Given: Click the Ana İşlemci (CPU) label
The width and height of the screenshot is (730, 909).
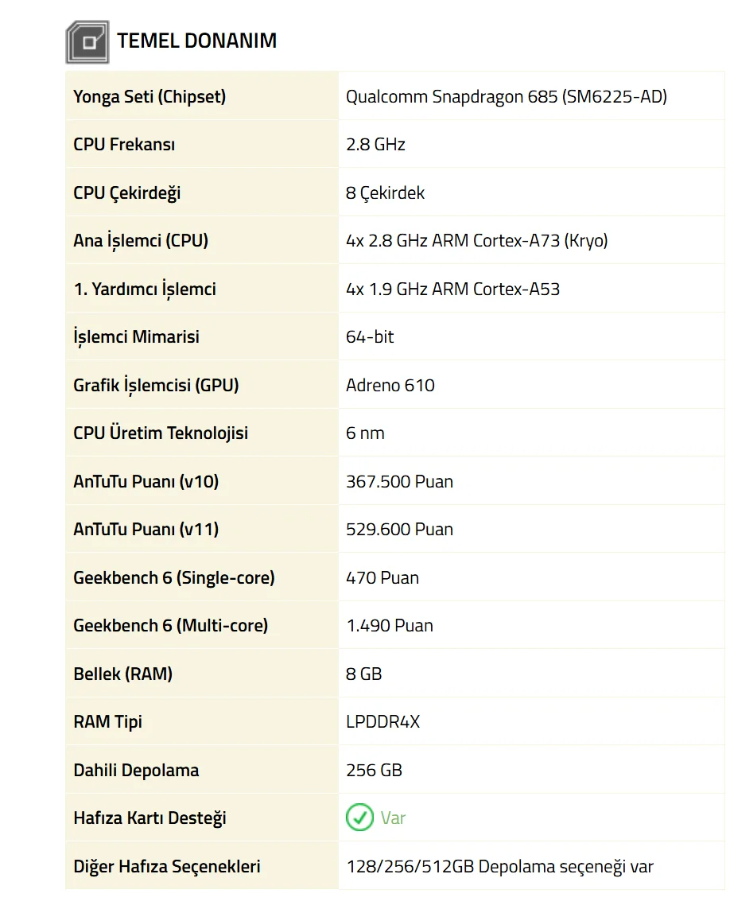Looking at the screenshot, I should pyautogui.click(x=141, y=241).
